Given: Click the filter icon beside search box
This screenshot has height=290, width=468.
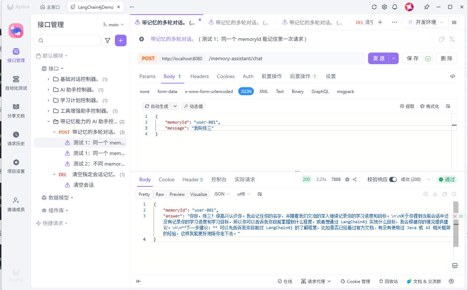Looking at the screenshot, I should (108, 40).
